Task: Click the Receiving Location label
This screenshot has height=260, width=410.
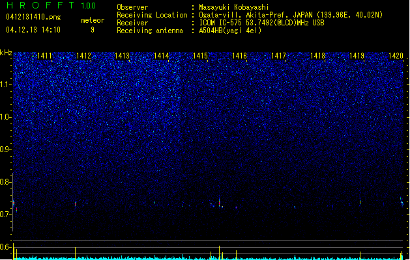Action: pos(152,15)
